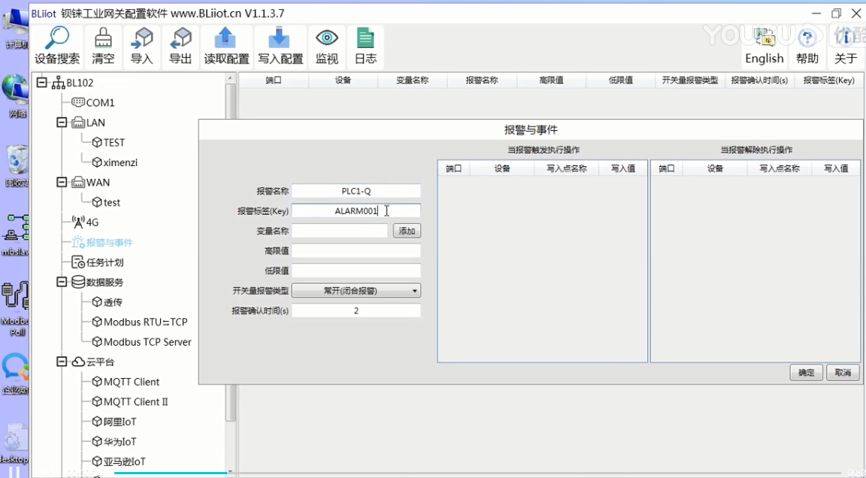Click the 高限值 input field
Screen dimensions: 866x478
(356, 251)
